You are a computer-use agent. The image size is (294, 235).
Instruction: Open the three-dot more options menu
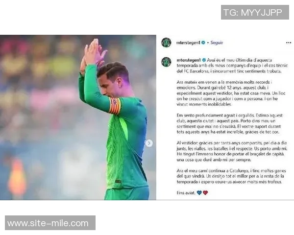click(289, 43)
